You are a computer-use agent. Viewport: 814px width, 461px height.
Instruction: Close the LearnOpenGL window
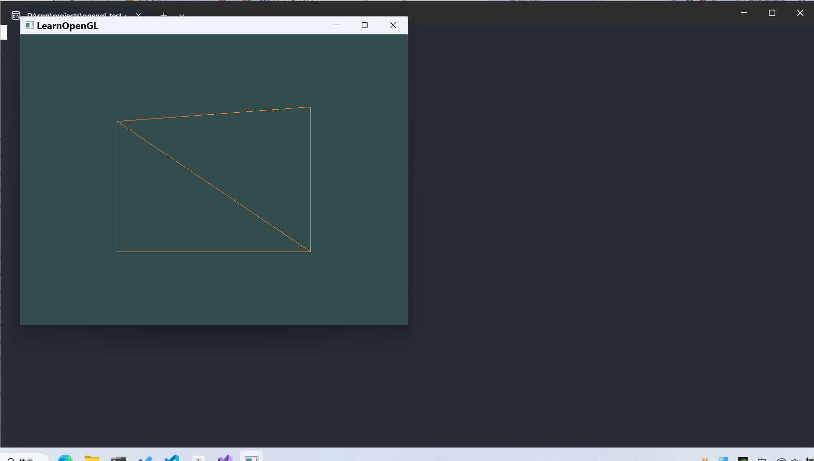(393, 25)
